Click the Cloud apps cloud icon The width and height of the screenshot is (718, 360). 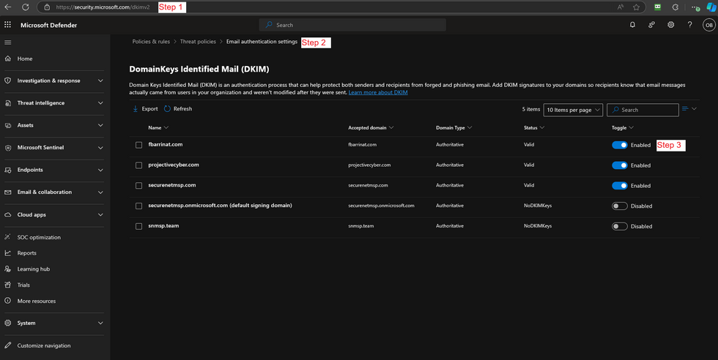[8, 214]
